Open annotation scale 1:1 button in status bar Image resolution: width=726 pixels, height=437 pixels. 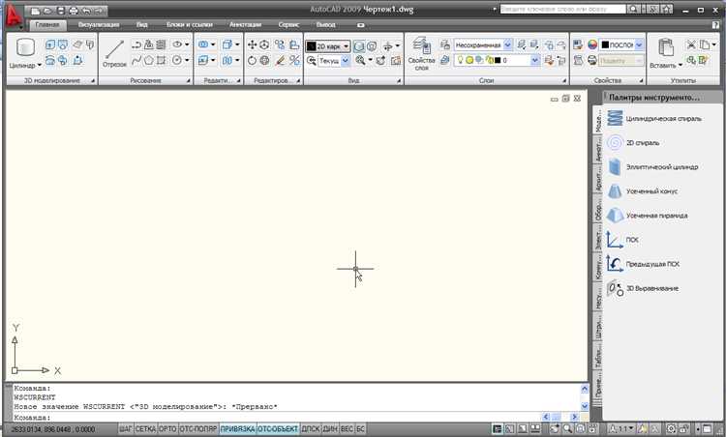pyautogui.click(x=621, y=428)
